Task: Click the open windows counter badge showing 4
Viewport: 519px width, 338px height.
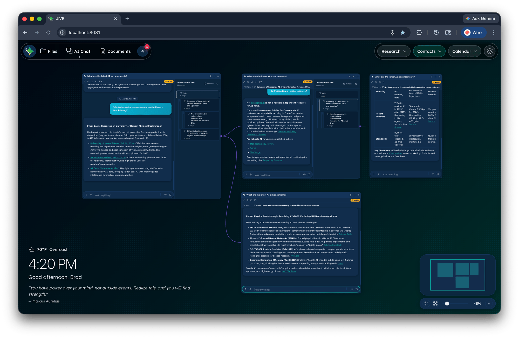Action: click(142, 51)
